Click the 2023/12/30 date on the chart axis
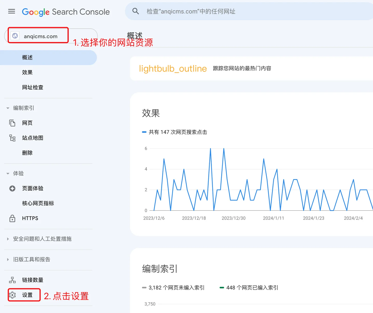 (234, 218)
